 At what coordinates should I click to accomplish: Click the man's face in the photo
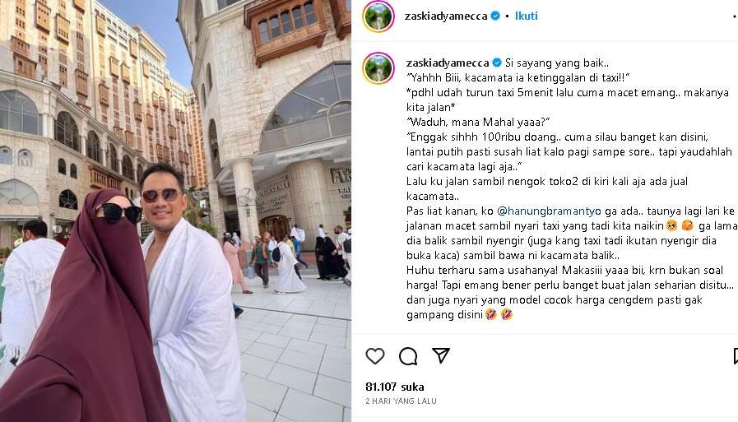point(161,197)
